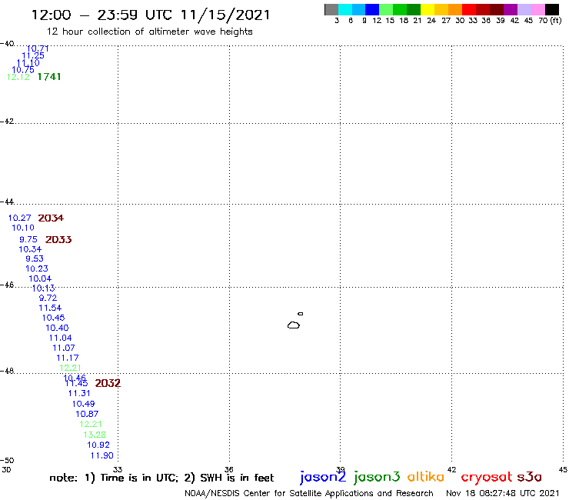Click the small island outline on map

coord(301,314)
